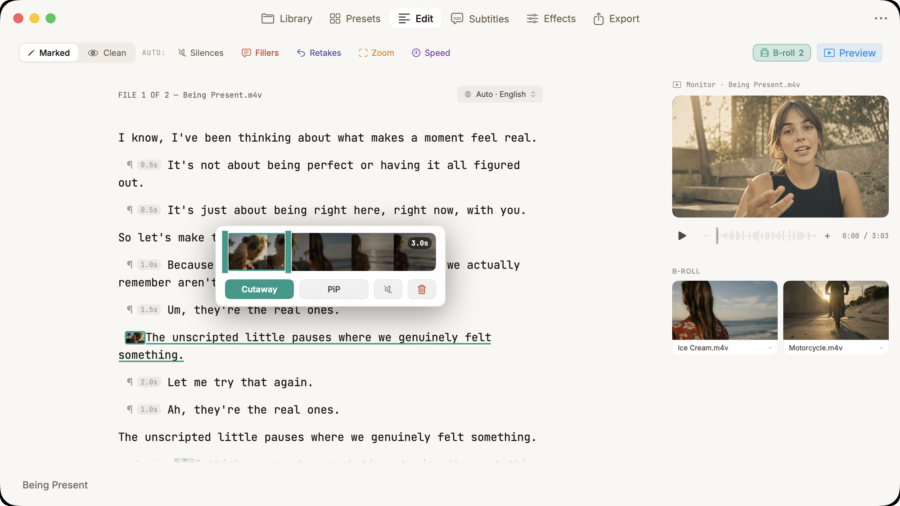Image resolution: width=900 pixels, height=506 pixels.
Task: Click the paragraph mark before 'It's just about'
Action: pos(130,210)
